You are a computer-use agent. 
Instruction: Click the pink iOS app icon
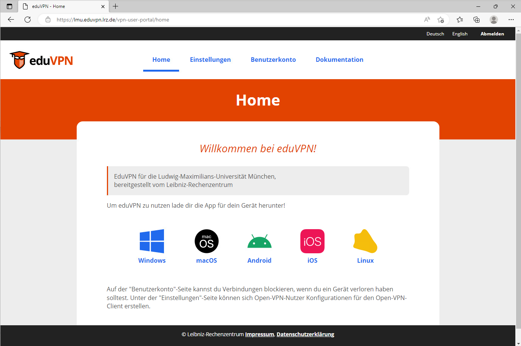point(312,241)
